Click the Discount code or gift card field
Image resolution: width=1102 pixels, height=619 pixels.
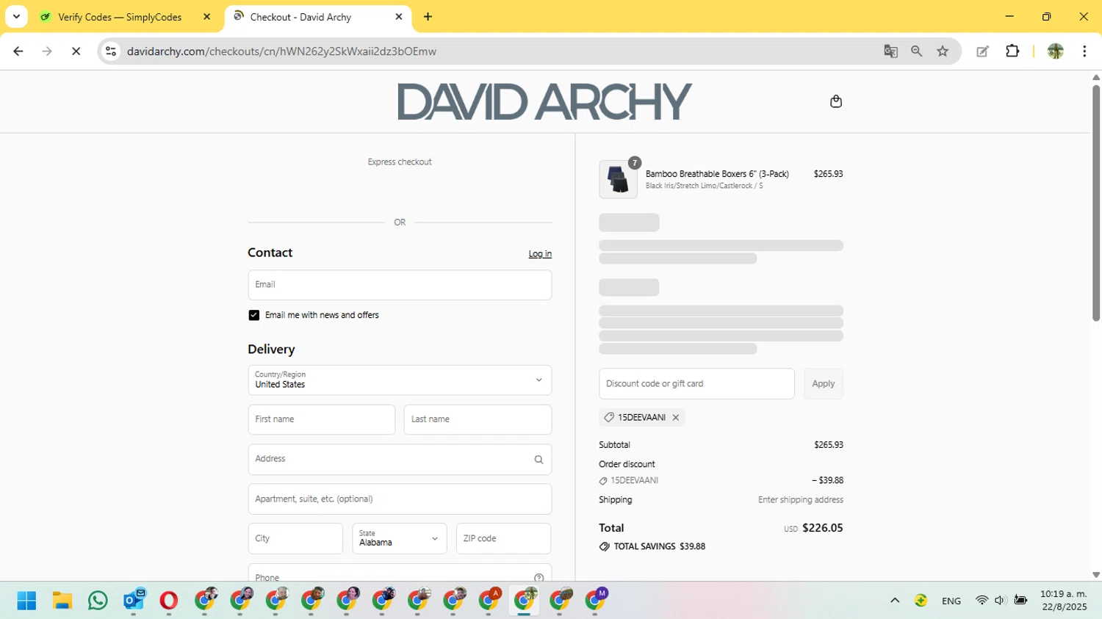[696, 384]
